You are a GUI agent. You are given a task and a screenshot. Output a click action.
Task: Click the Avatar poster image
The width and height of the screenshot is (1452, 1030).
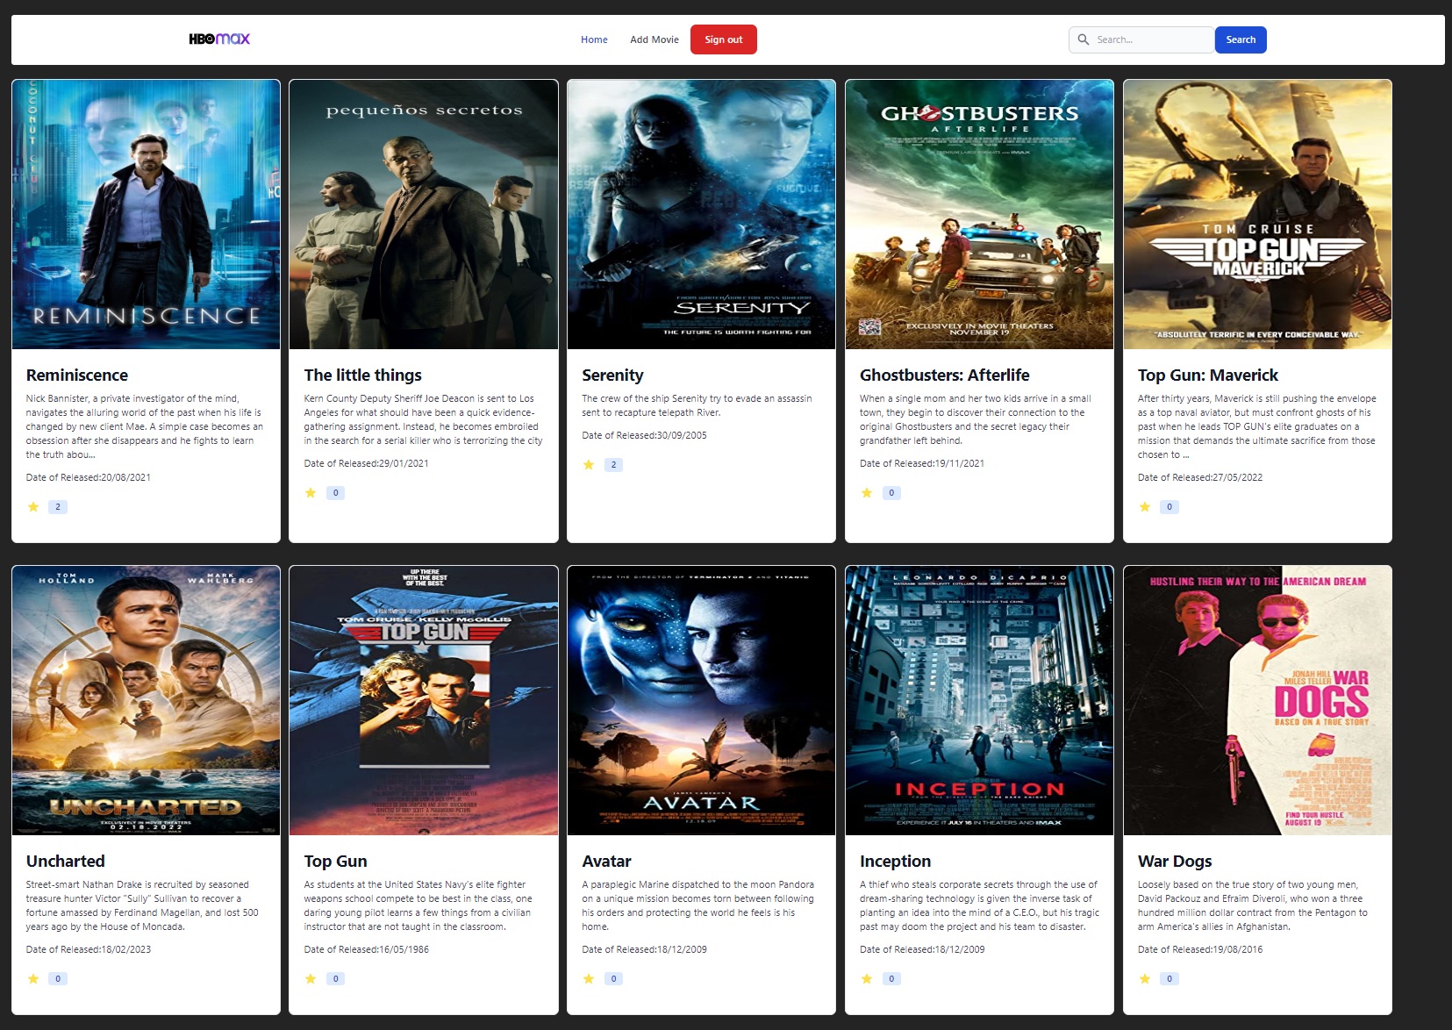701,699
